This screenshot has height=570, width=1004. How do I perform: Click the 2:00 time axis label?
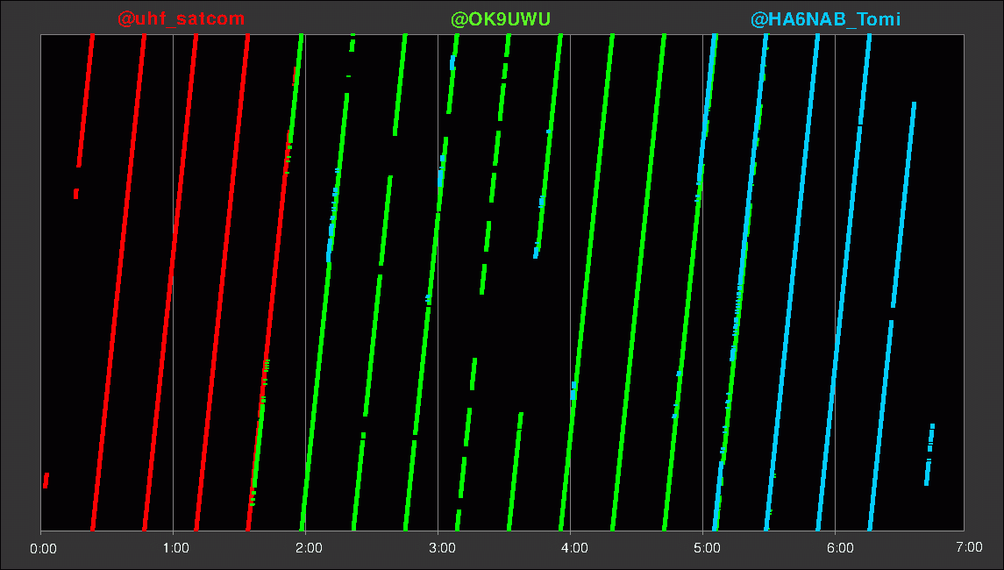tap(309, 548)
